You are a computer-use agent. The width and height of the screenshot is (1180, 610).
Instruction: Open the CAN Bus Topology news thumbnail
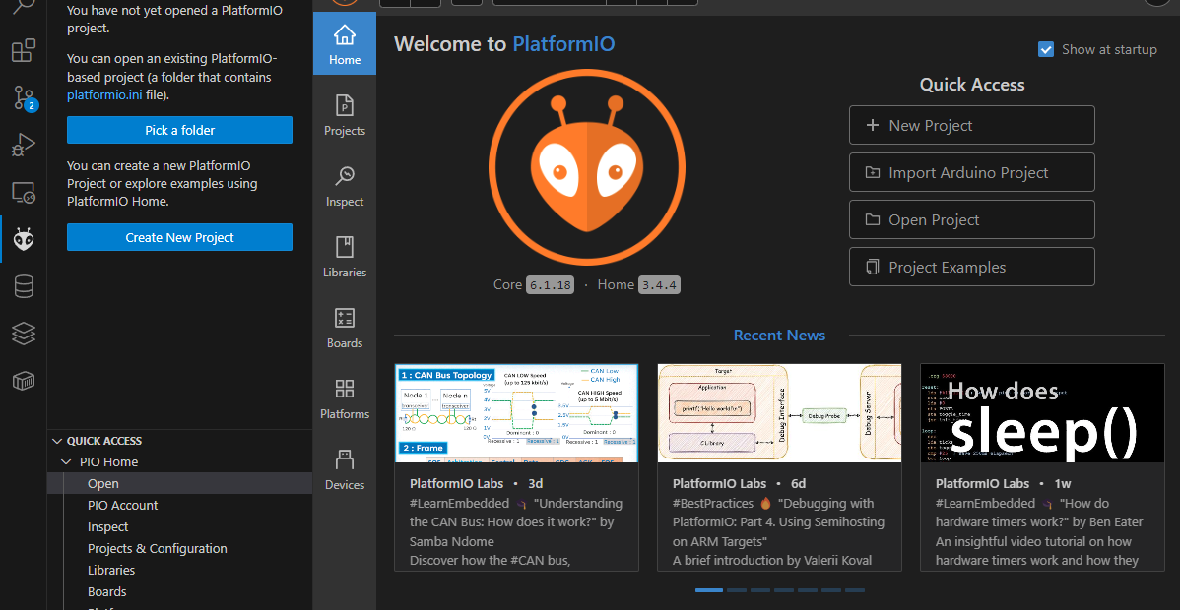(x=516, y=413)
